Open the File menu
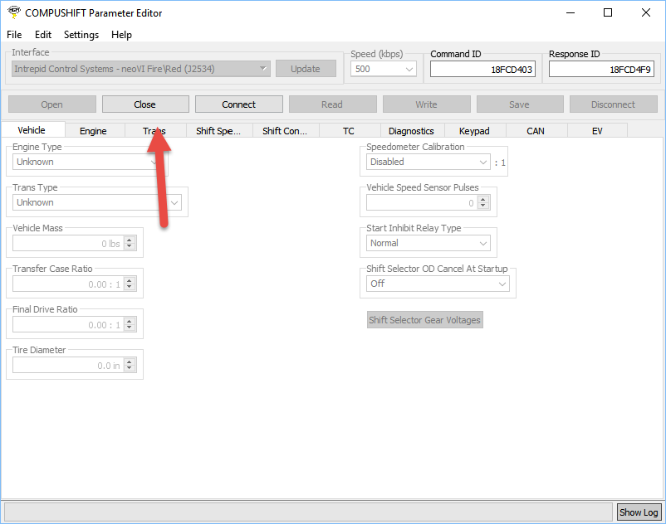Image resolution: width=666 pixels, height=524 pixels. click(x=14, y=35)
